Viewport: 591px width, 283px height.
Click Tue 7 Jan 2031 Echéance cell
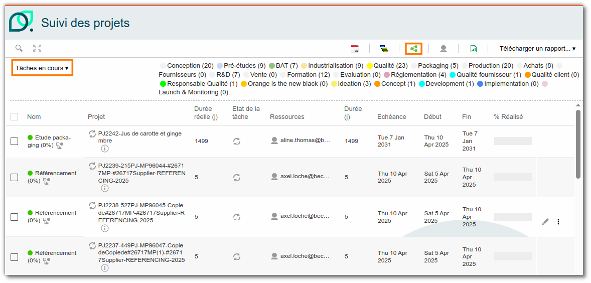(391, 141)
